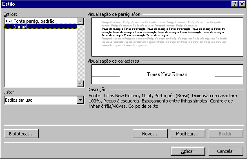This screenshot has width=247, height=159.
Task: Select Fonte parág. padrão style
Action: [x=41, y=21]
